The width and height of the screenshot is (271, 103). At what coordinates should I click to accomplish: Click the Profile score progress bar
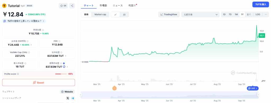(61, 74)
